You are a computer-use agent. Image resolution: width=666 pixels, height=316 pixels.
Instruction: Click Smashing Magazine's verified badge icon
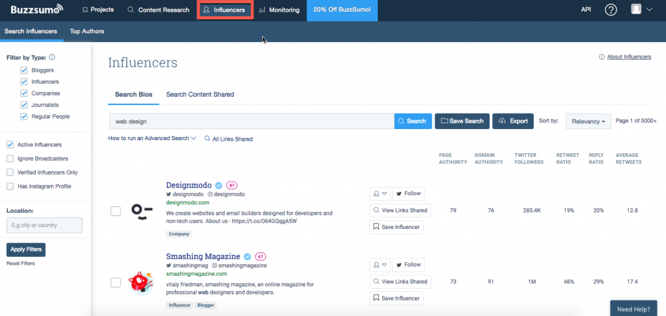pyautogui.click(x=248, y=256)
